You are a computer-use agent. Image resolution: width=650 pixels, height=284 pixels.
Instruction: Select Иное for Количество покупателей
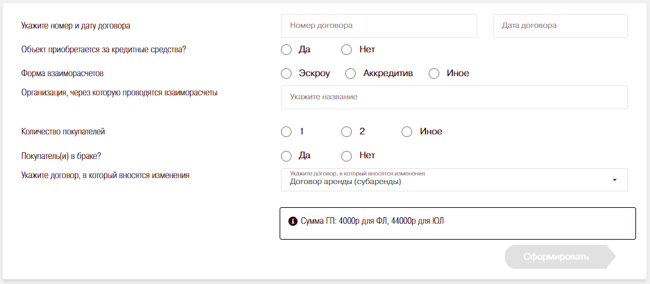pos(407,132)
